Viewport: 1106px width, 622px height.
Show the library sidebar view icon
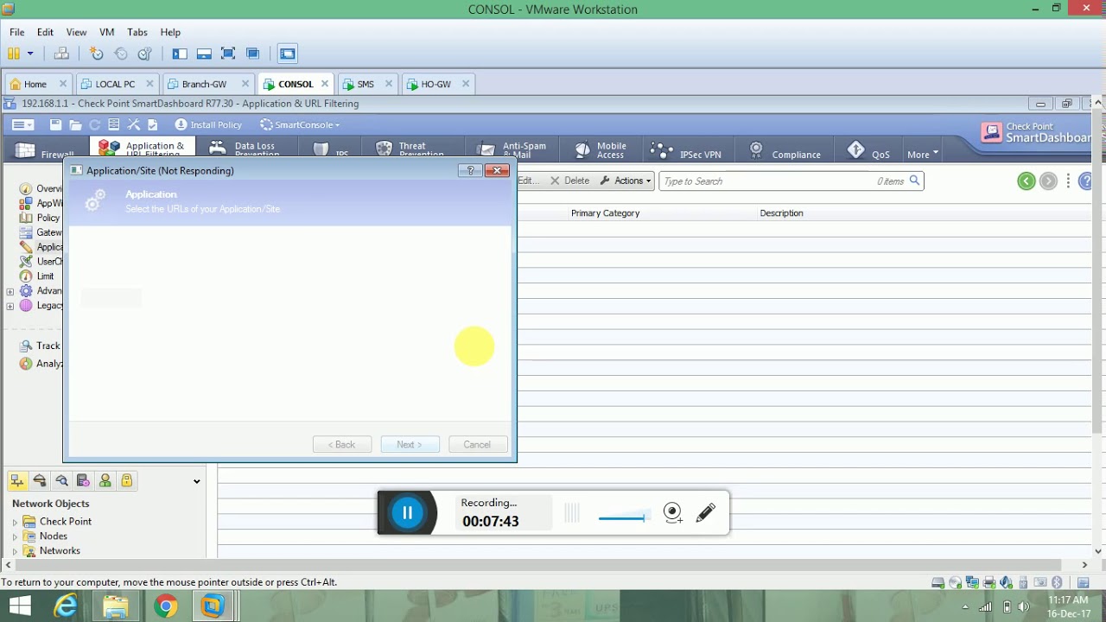click(x=180, y=54)
